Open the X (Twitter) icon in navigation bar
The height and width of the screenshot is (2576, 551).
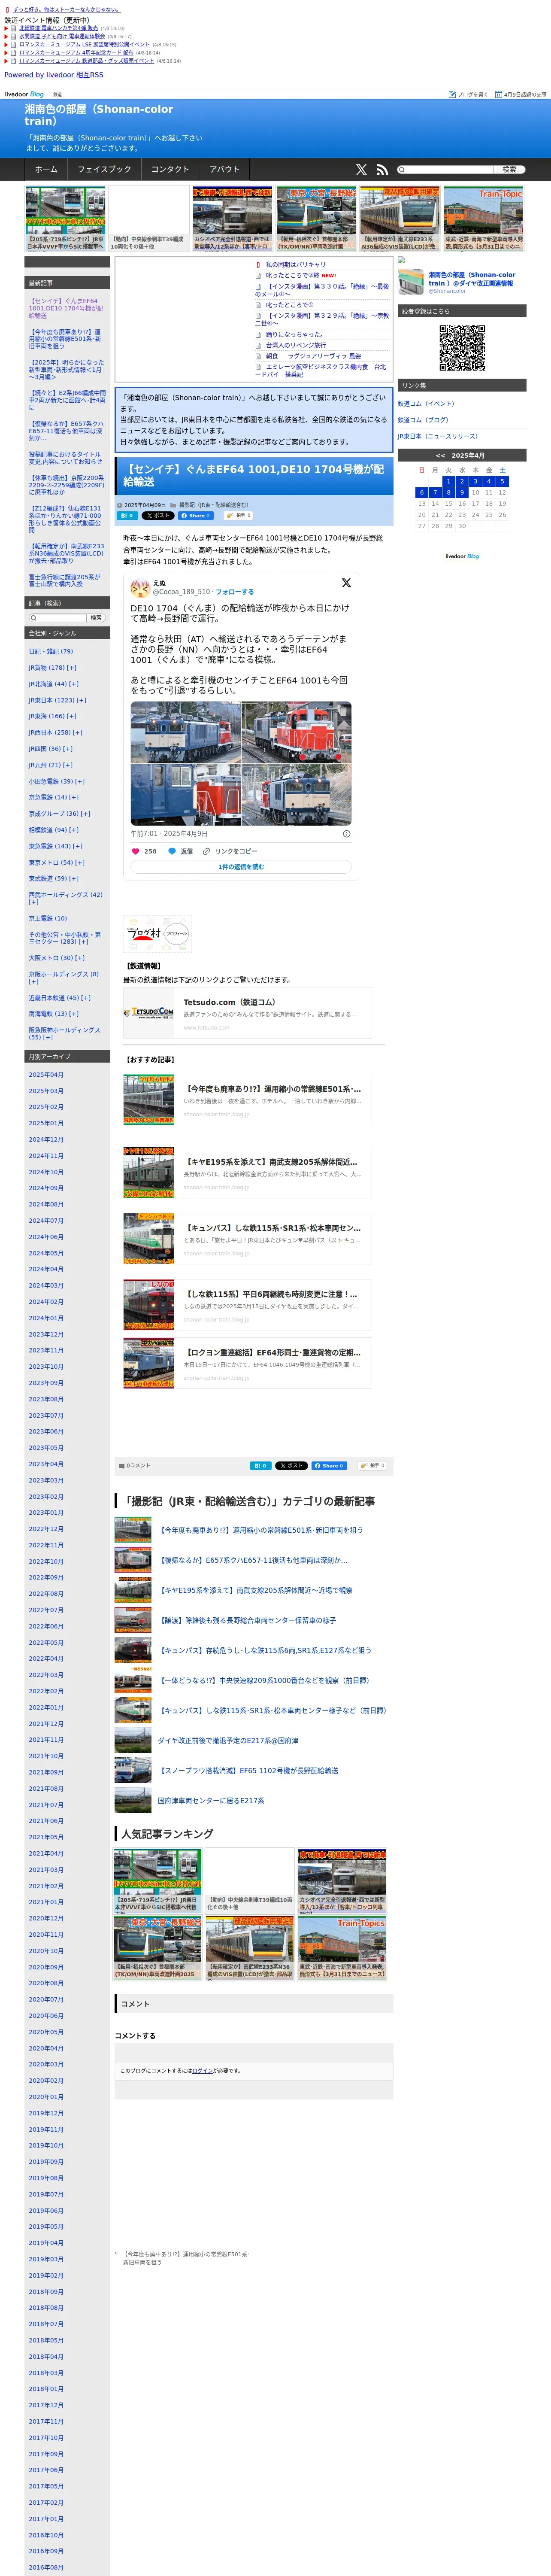pyautogui.click(x=361, y=170)
